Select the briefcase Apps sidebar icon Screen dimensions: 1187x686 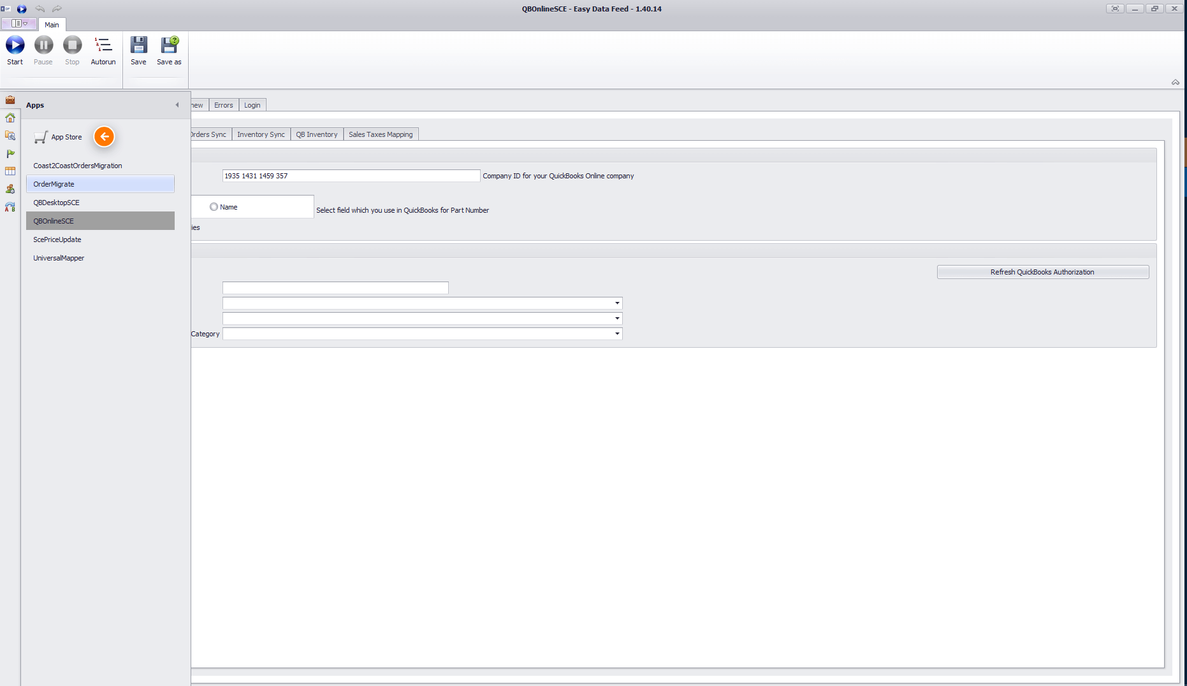coord(10,99)
